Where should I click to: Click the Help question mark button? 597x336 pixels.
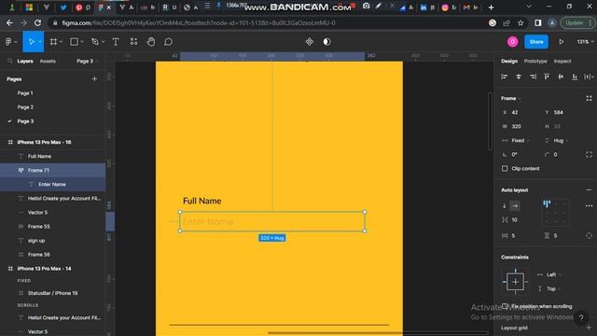coord(581,317)
